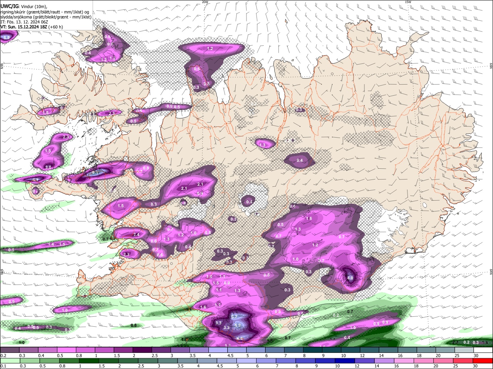The image size is (493, 369).
Task: Pick the light purple rain swatch between 14 and 16
Action: 385,361
